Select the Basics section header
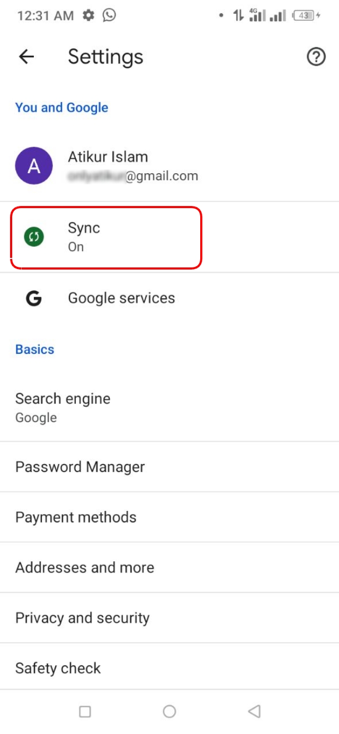Screen dimensions: 339x734 point(34,349)
